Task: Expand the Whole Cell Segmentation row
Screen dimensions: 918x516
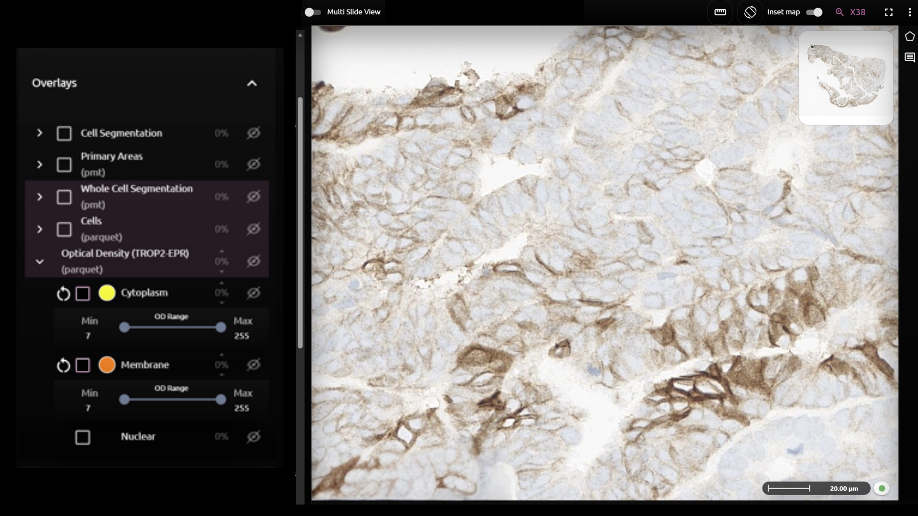Action: 40,197
